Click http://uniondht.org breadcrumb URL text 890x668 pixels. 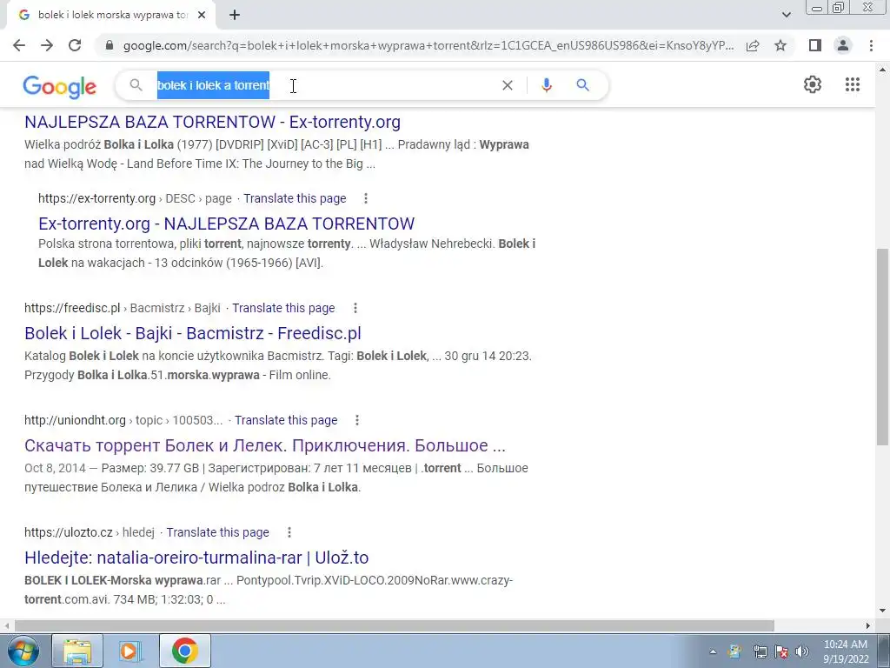coord(75,420)
